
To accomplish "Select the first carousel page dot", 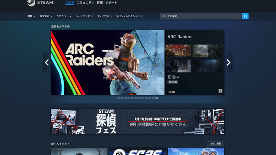I will point(118,98).
